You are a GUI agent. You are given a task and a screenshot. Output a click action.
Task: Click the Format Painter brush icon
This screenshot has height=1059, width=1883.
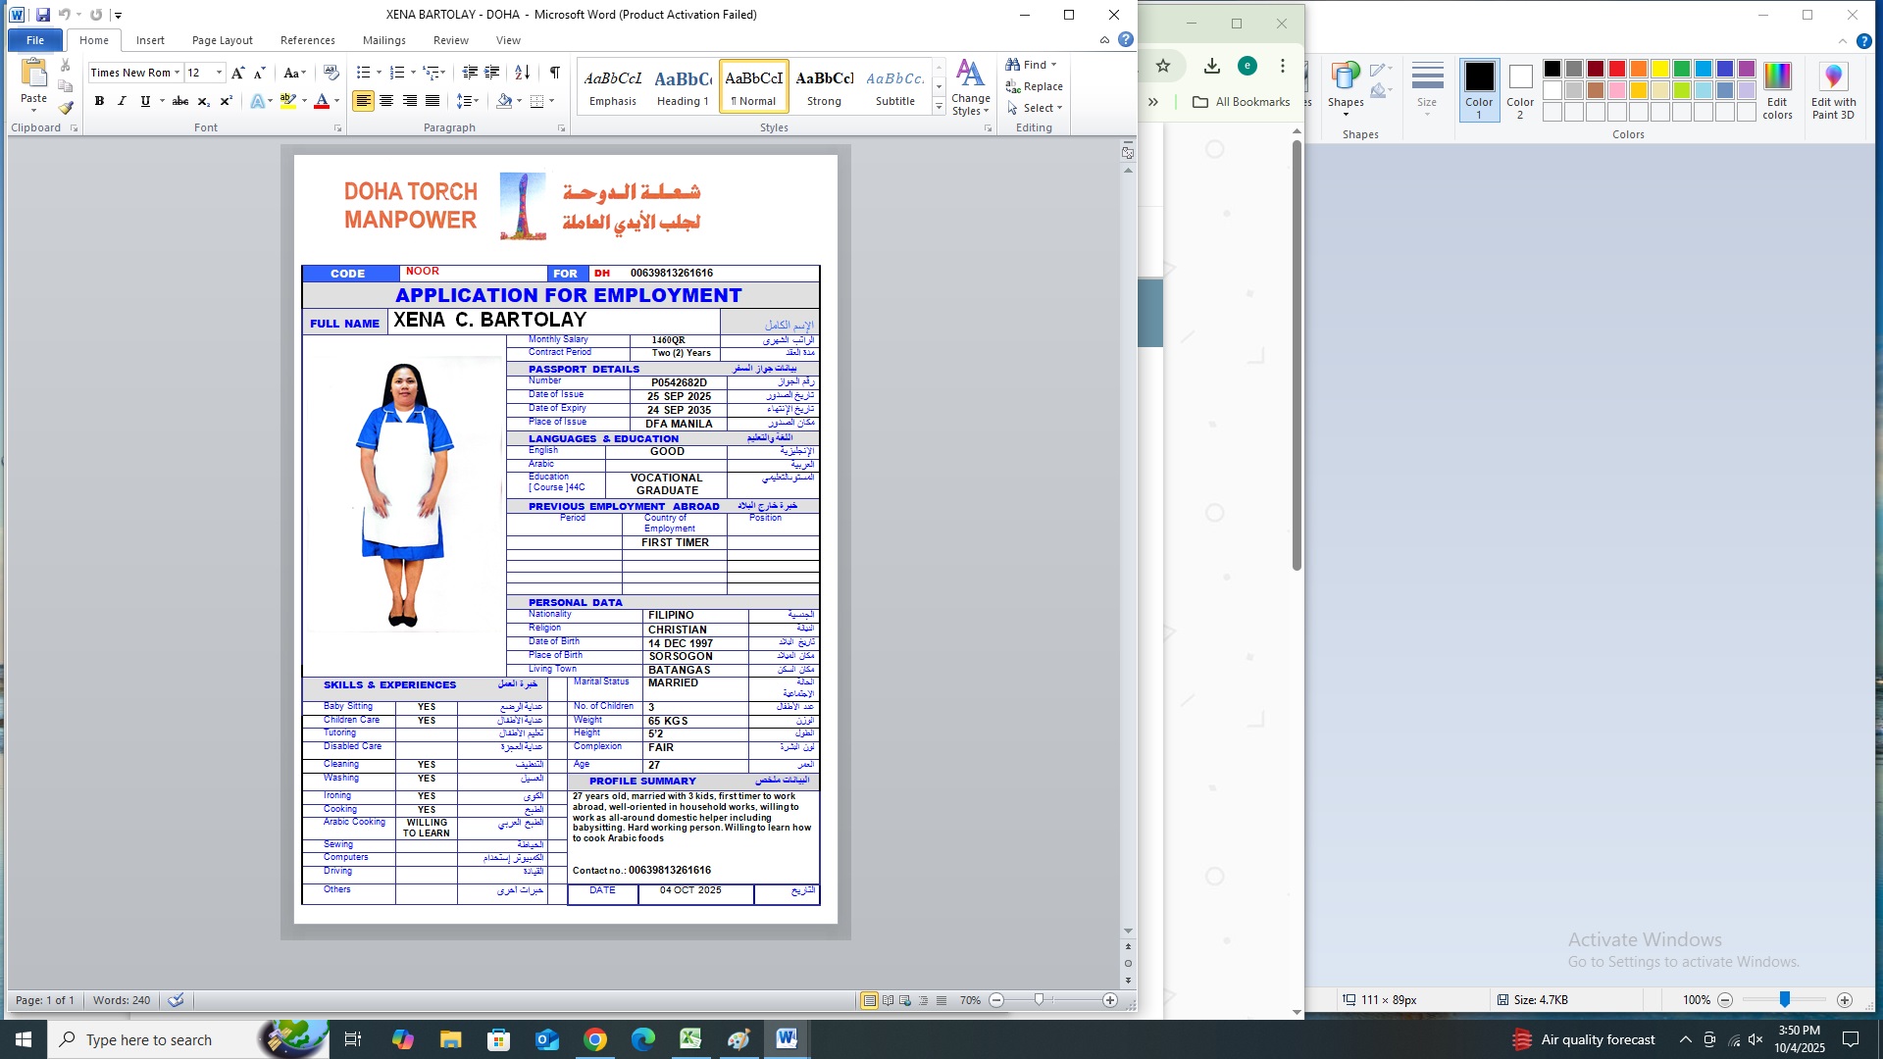[x=66, y=109]
